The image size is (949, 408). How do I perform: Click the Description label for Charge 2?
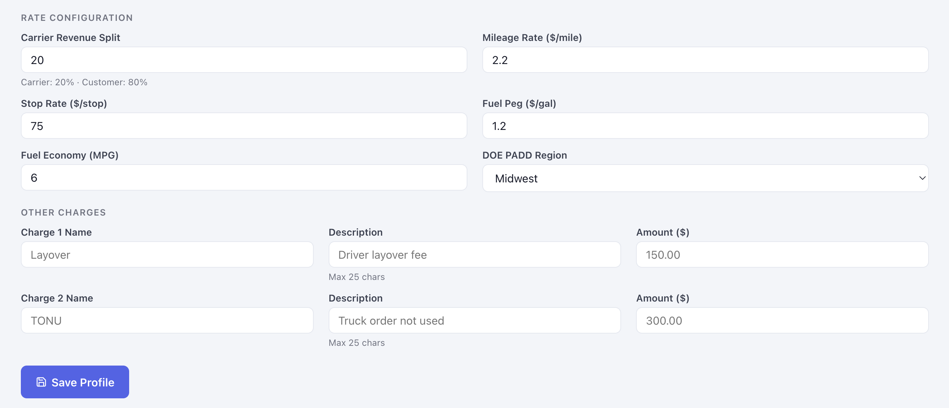pyautogui.click(x=355, y=298)
